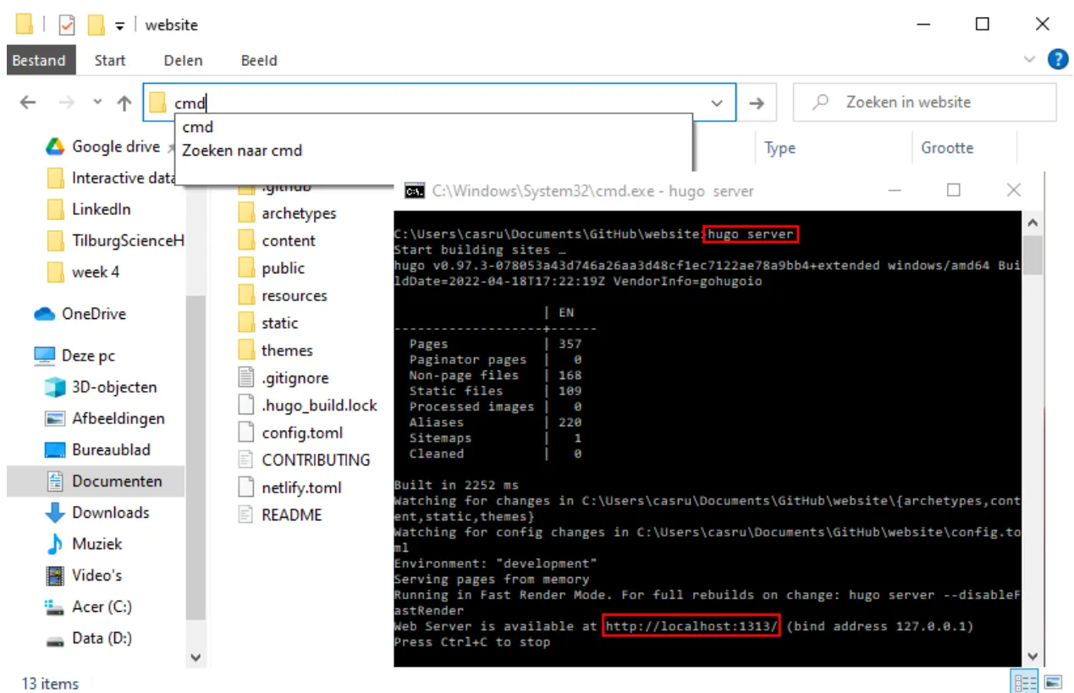Image resolution: width=1074 pixels, height=693 pixels.
Task: Select the OneDrive cloud icon item
Action: pyautogui.click(x=93, y=314)
